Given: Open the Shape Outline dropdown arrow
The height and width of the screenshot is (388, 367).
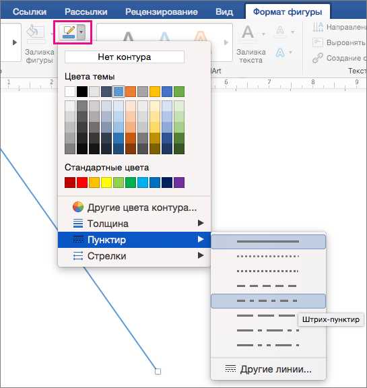Looking at the screenshot, I should (x=81, y=32).
